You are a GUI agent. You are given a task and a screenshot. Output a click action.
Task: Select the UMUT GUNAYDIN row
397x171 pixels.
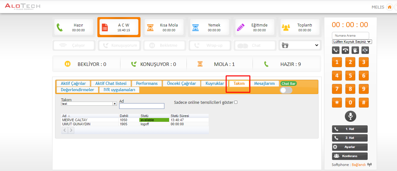click(x=135, y=124)
